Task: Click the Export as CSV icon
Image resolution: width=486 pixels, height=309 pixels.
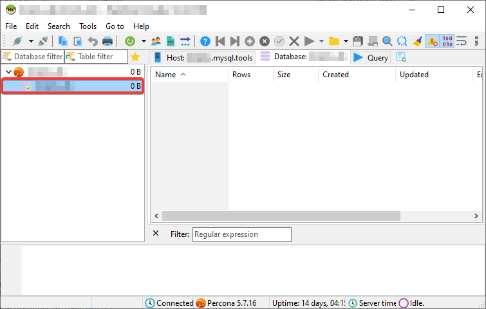Action: (171, 41)
